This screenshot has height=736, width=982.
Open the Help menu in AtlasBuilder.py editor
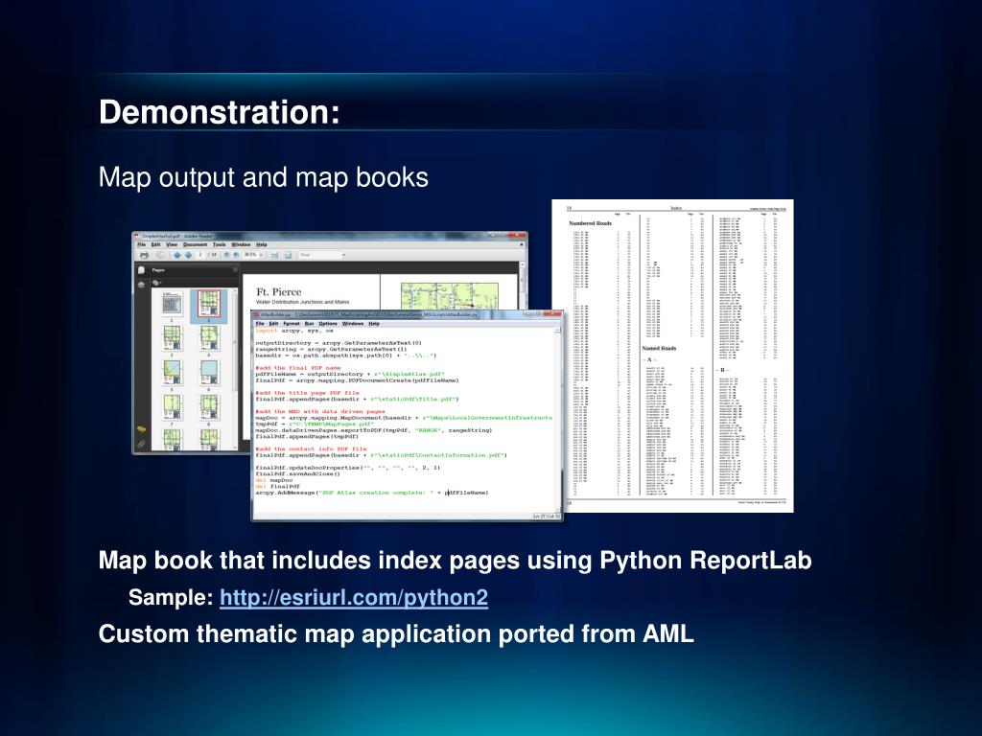[x=374, y=324]
